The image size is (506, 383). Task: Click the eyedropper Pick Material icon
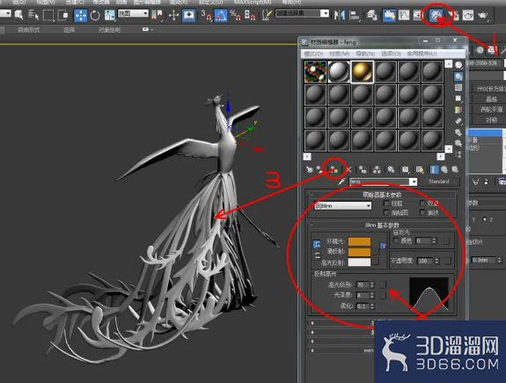coord(341,181)
